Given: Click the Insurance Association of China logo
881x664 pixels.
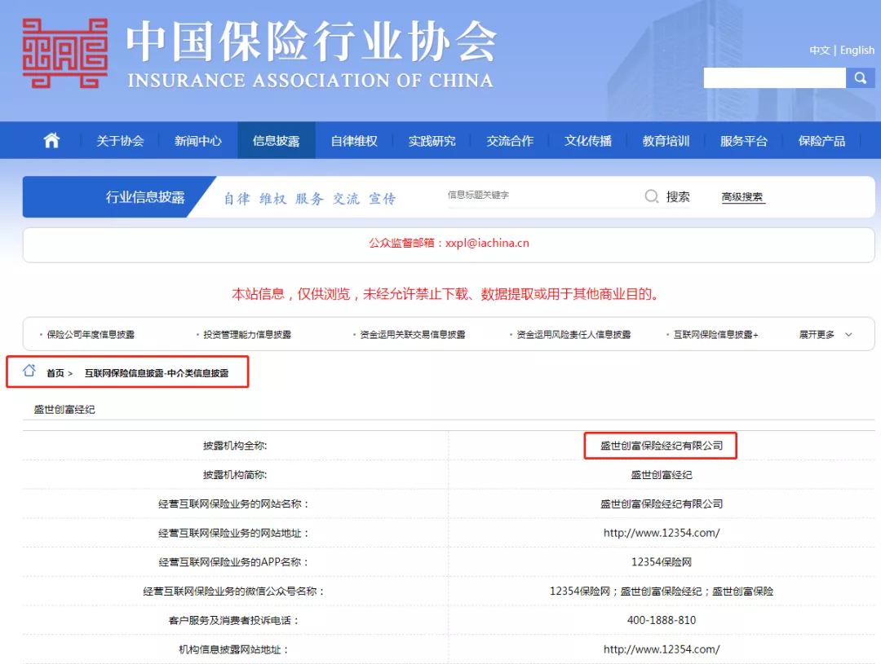Looking at the screenshot, I should [65, 53].
